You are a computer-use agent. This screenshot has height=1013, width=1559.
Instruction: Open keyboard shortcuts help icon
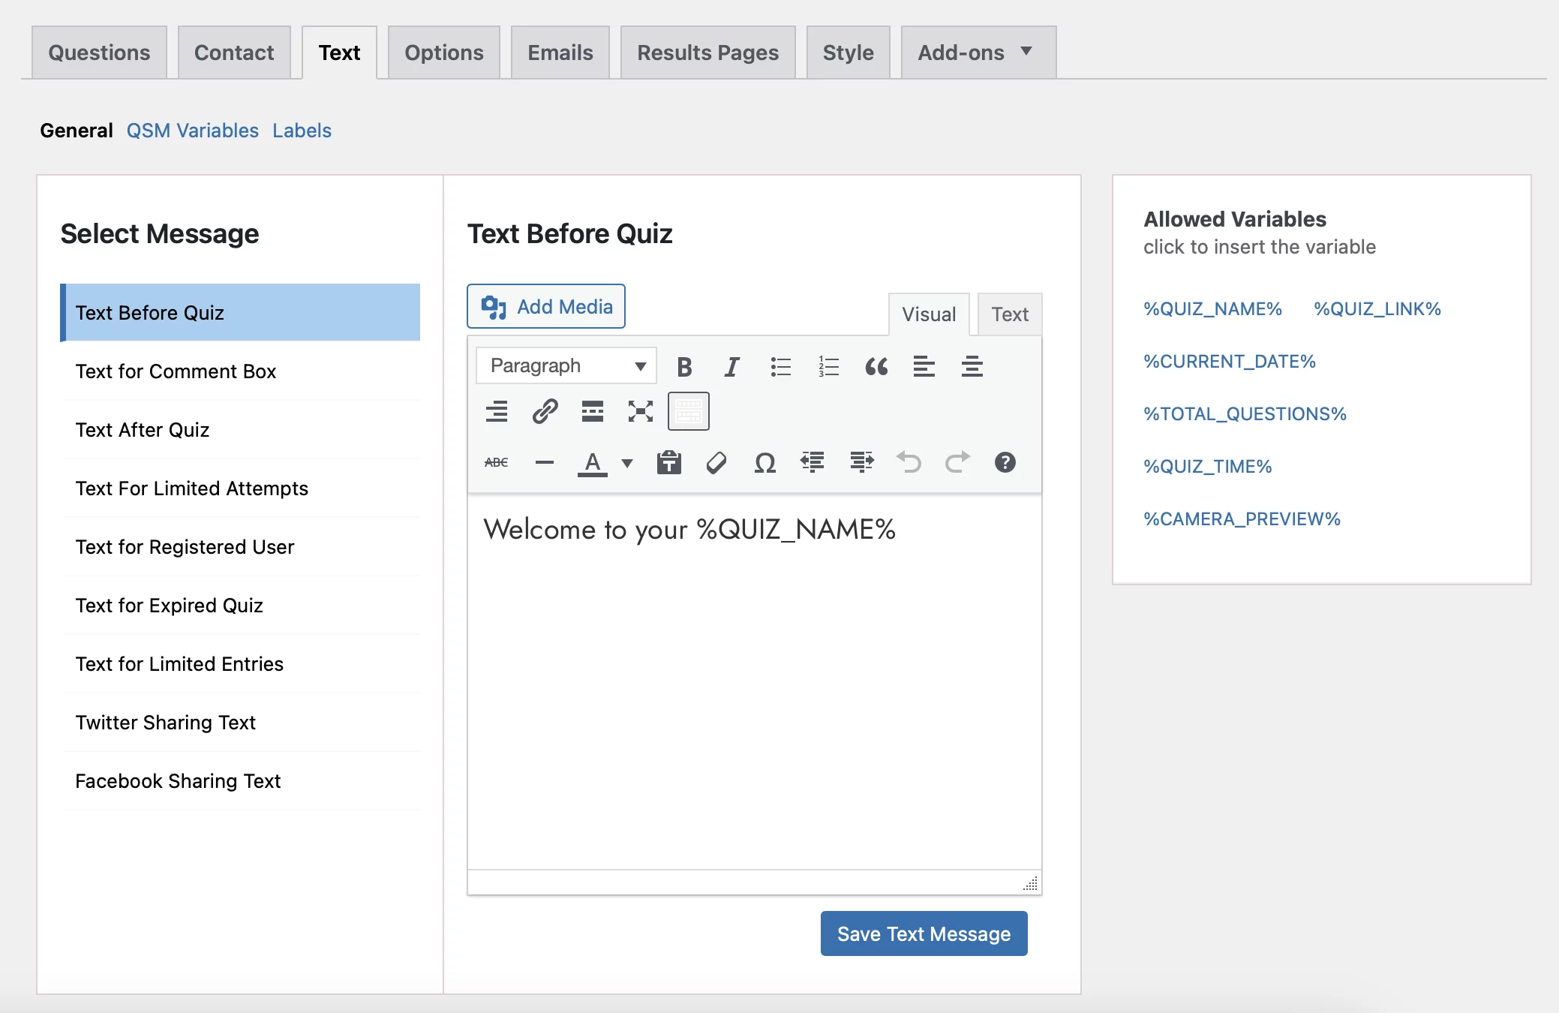tap(1005, 462)
